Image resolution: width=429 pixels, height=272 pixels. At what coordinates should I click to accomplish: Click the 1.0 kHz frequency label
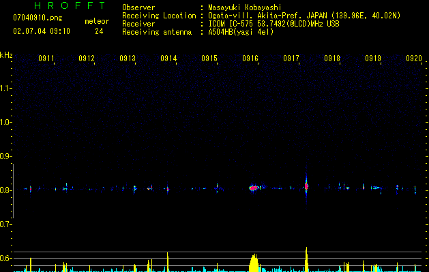pyautogui.click(x=5, y=122)
